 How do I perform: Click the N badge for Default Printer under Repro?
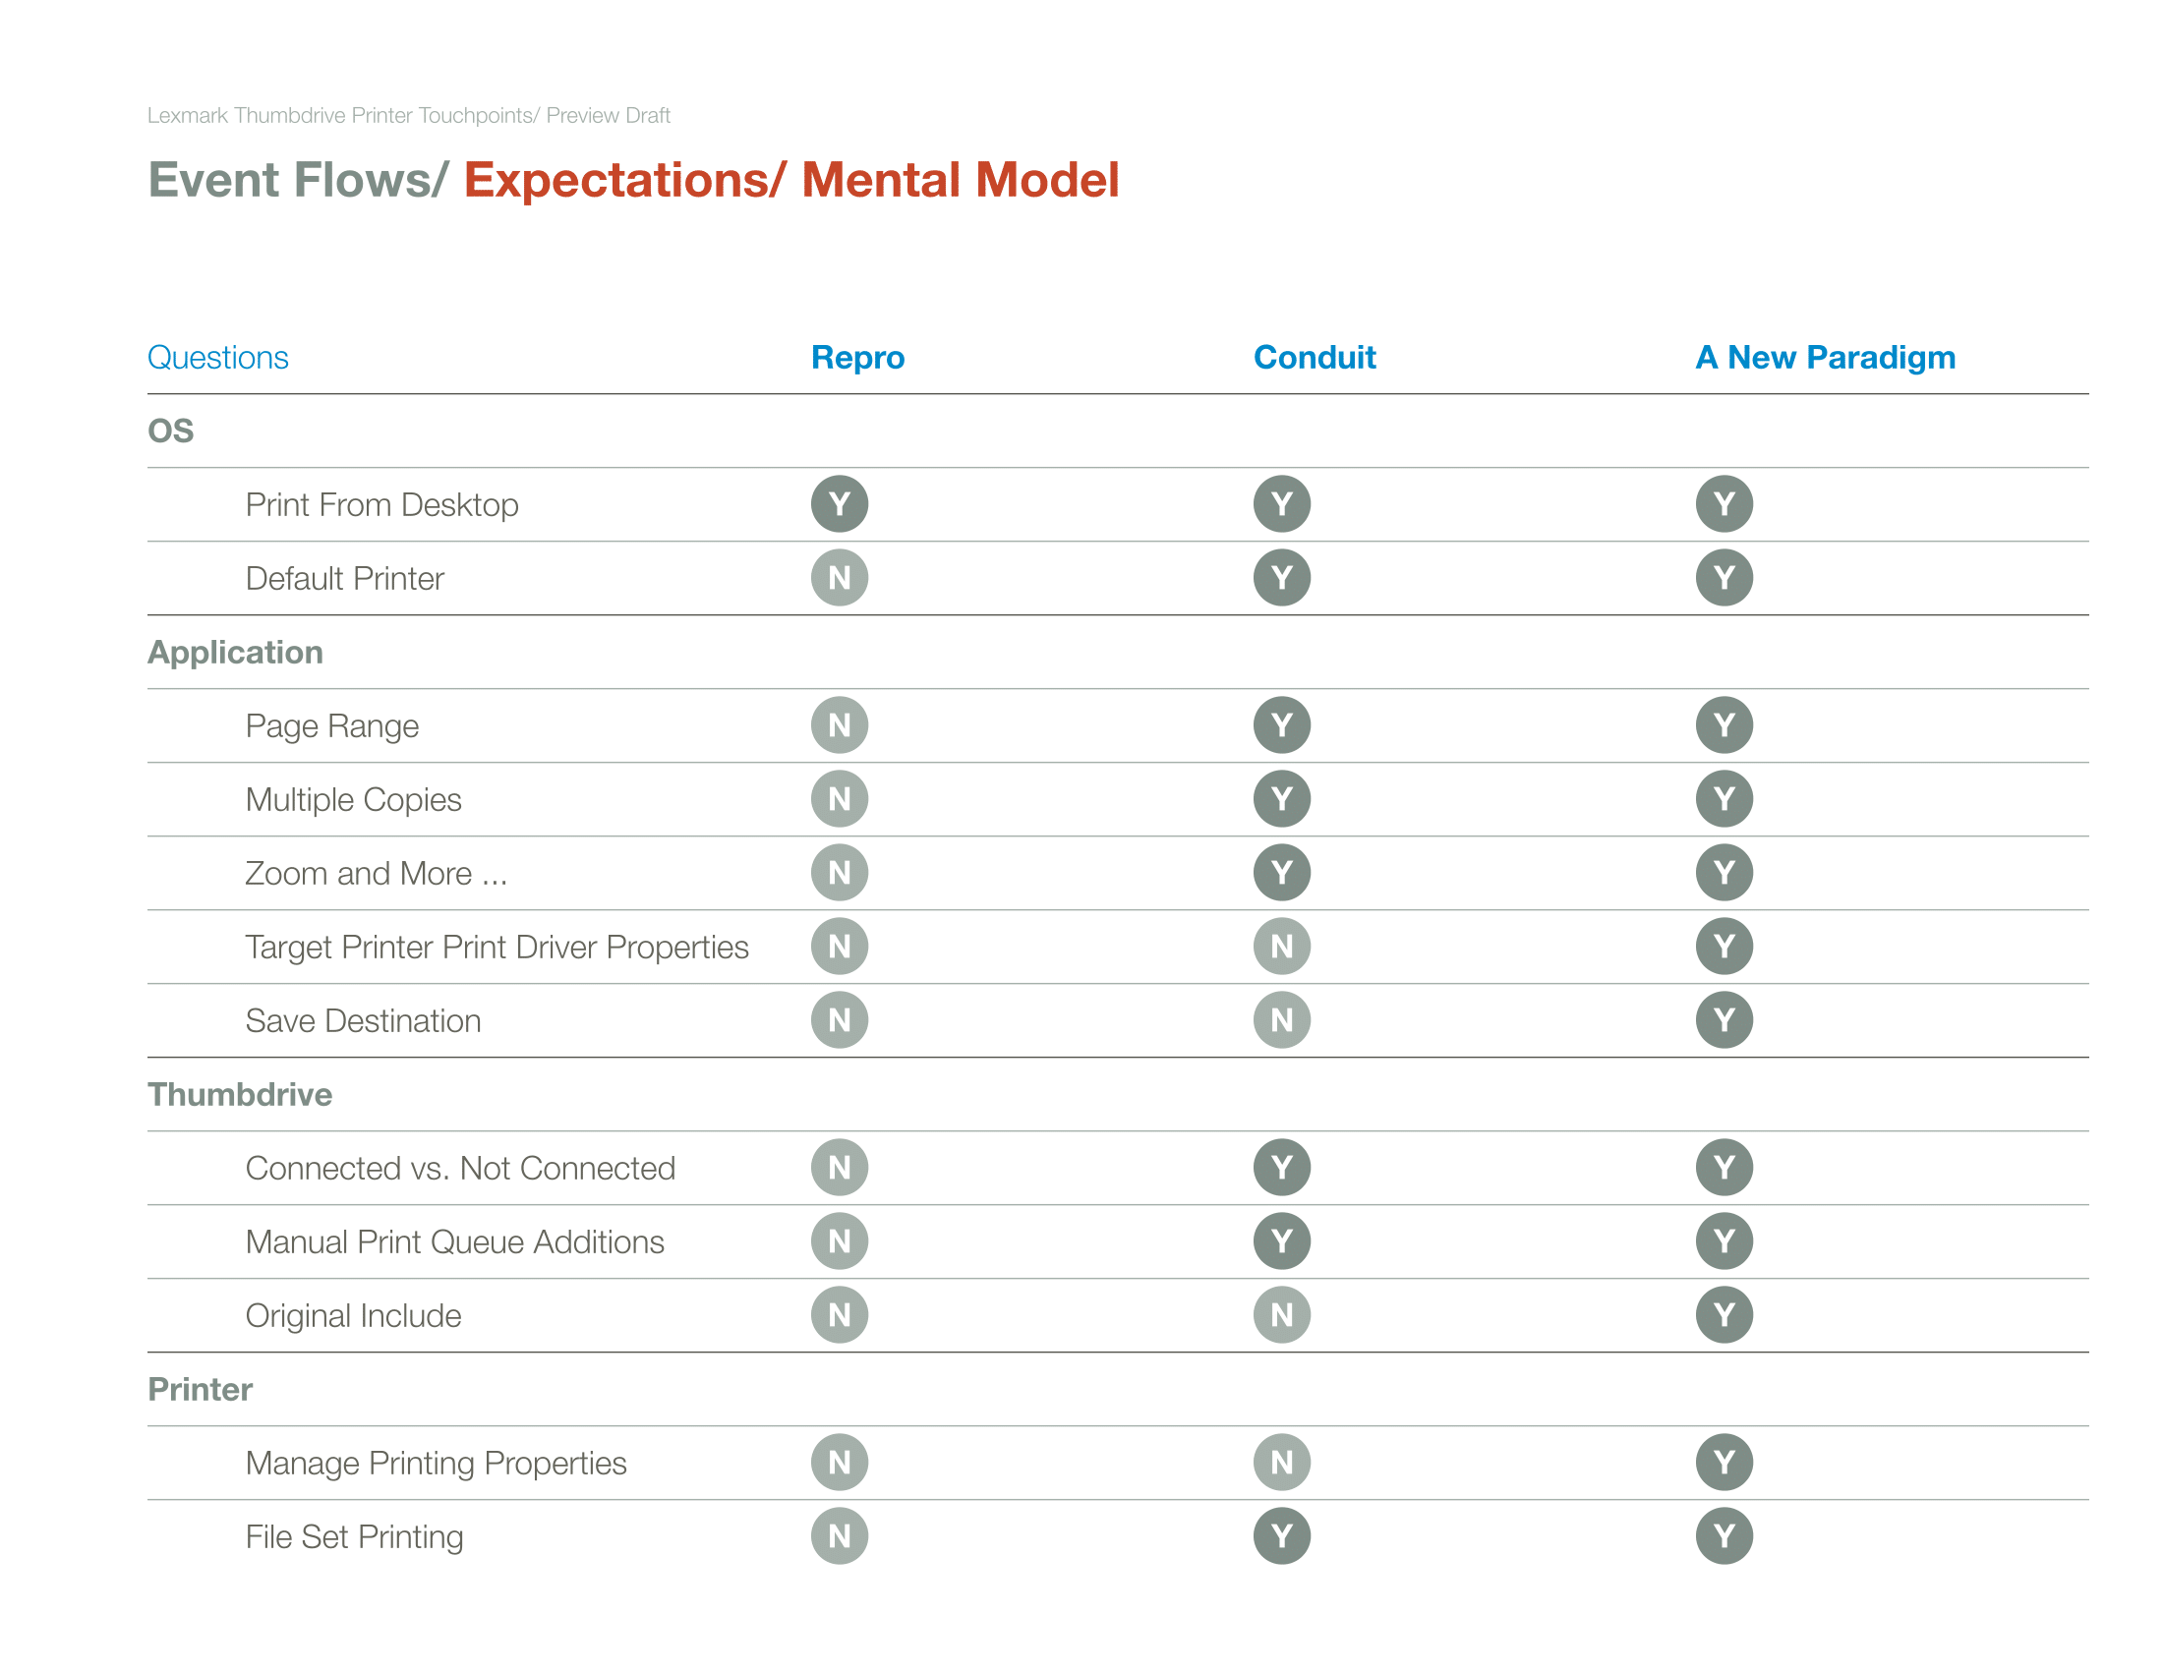pyautogui.click(x=839, y=577)
